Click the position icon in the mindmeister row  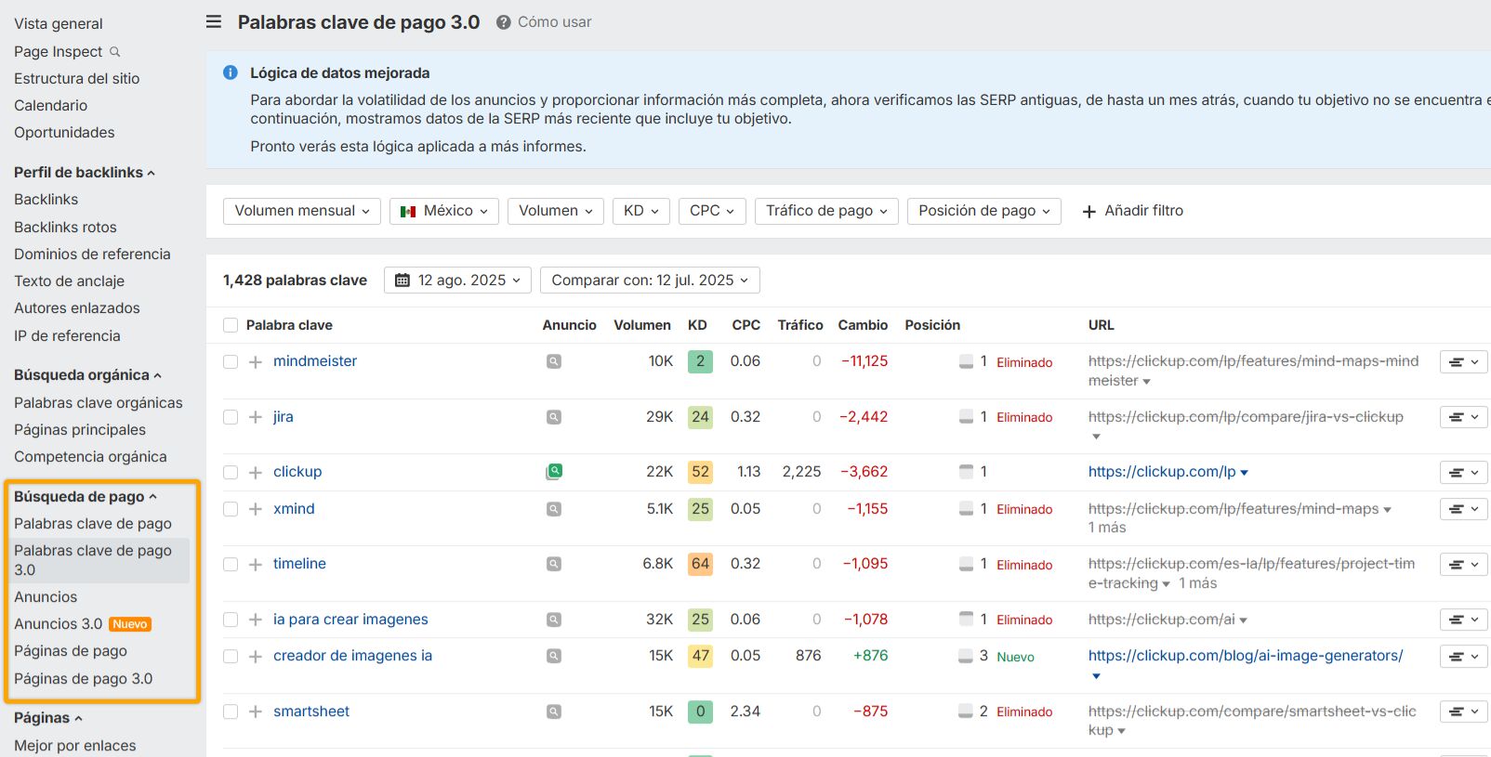point(966,361)
